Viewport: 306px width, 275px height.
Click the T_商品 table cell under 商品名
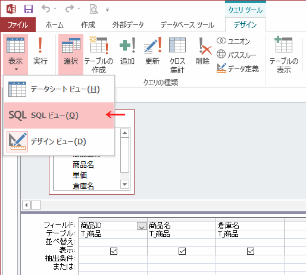pyautogui.click(x=182, y=235)
